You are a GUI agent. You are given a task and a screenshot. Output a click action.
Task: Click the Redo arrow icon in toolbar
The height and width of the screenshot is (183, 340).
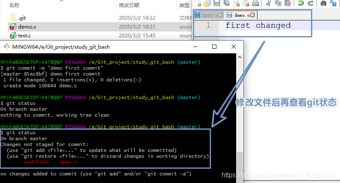click(311, 3)
